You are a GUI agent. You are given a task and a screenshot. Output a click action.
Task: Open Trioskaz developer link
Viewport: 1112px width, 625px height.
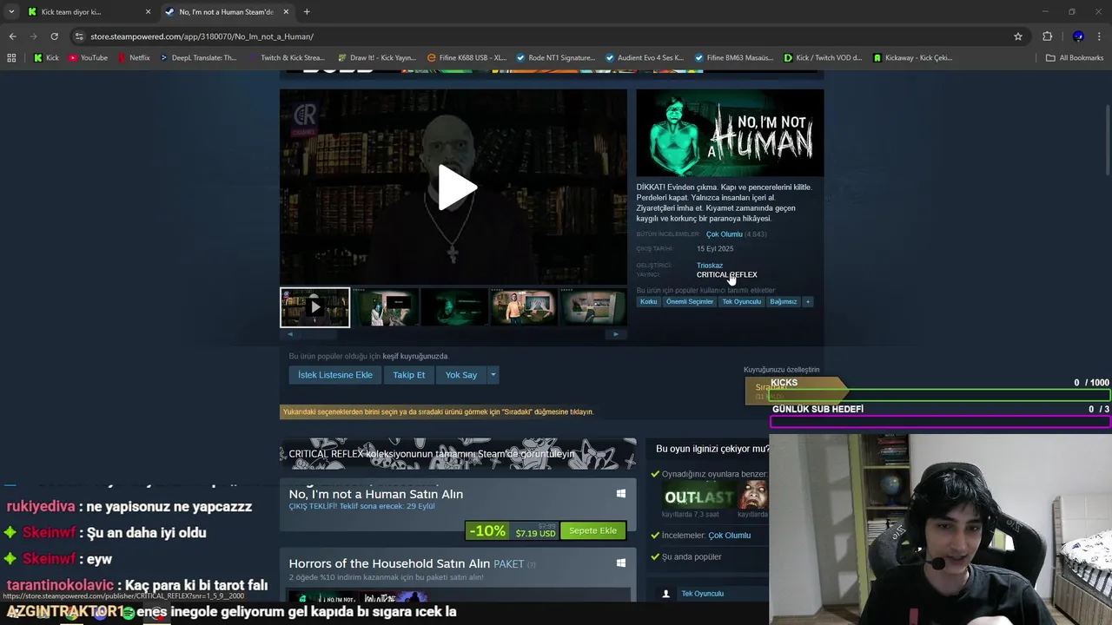(x=710, y=266)
